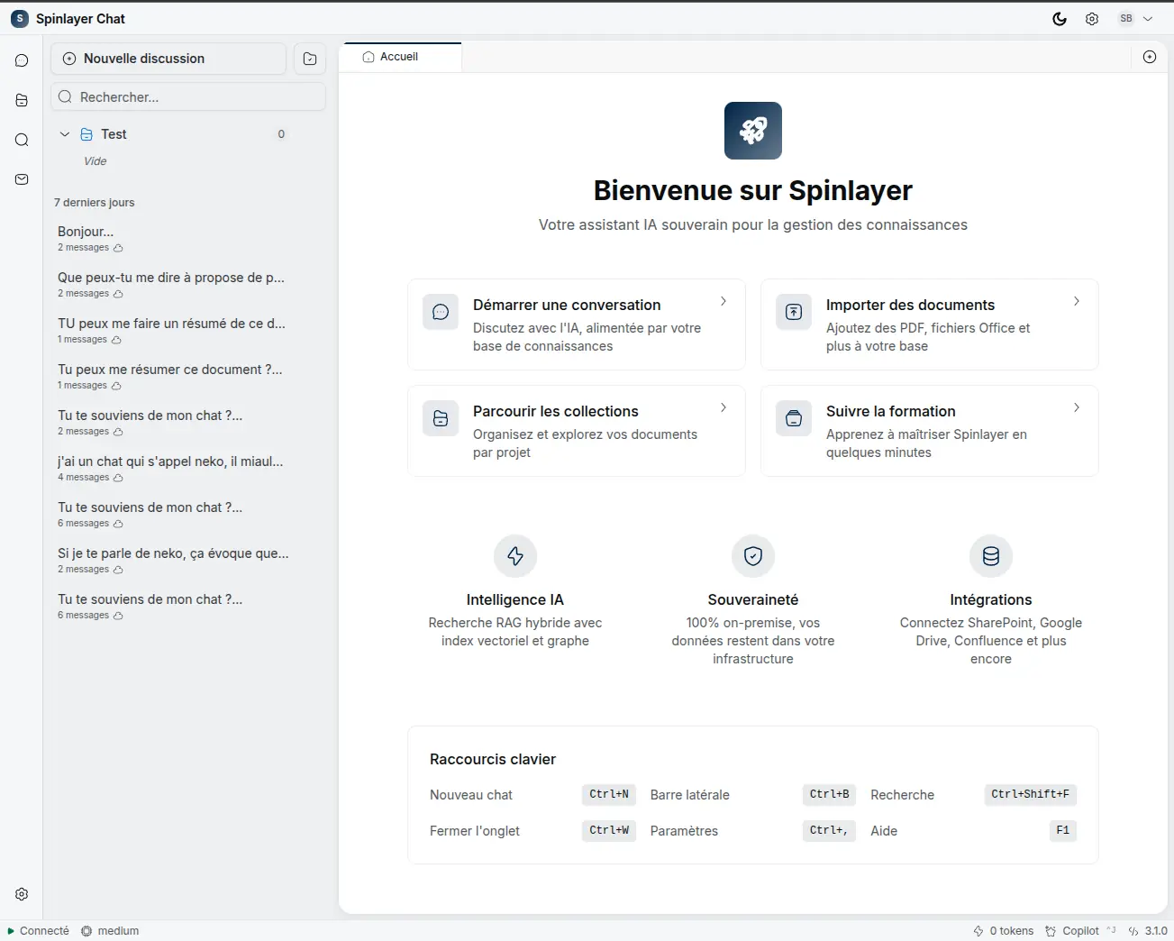
Task: Click the Ctrl+N shortcut key
Action: coord(609,794)
